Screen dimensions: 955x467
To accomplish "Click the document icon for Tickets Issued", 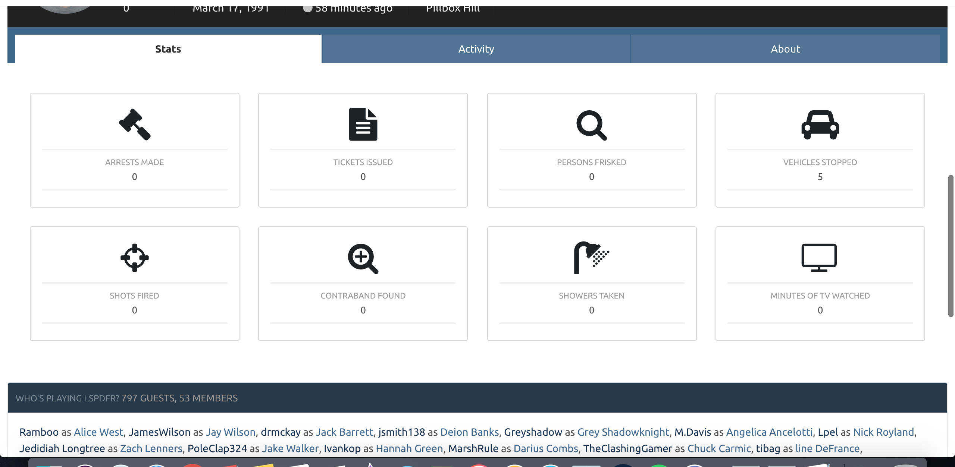I will point(363,124).
